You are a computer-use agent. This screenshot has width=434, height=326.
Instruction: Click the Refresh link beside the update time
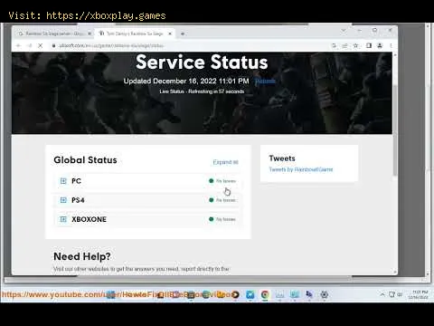click(x=265, y=81)
